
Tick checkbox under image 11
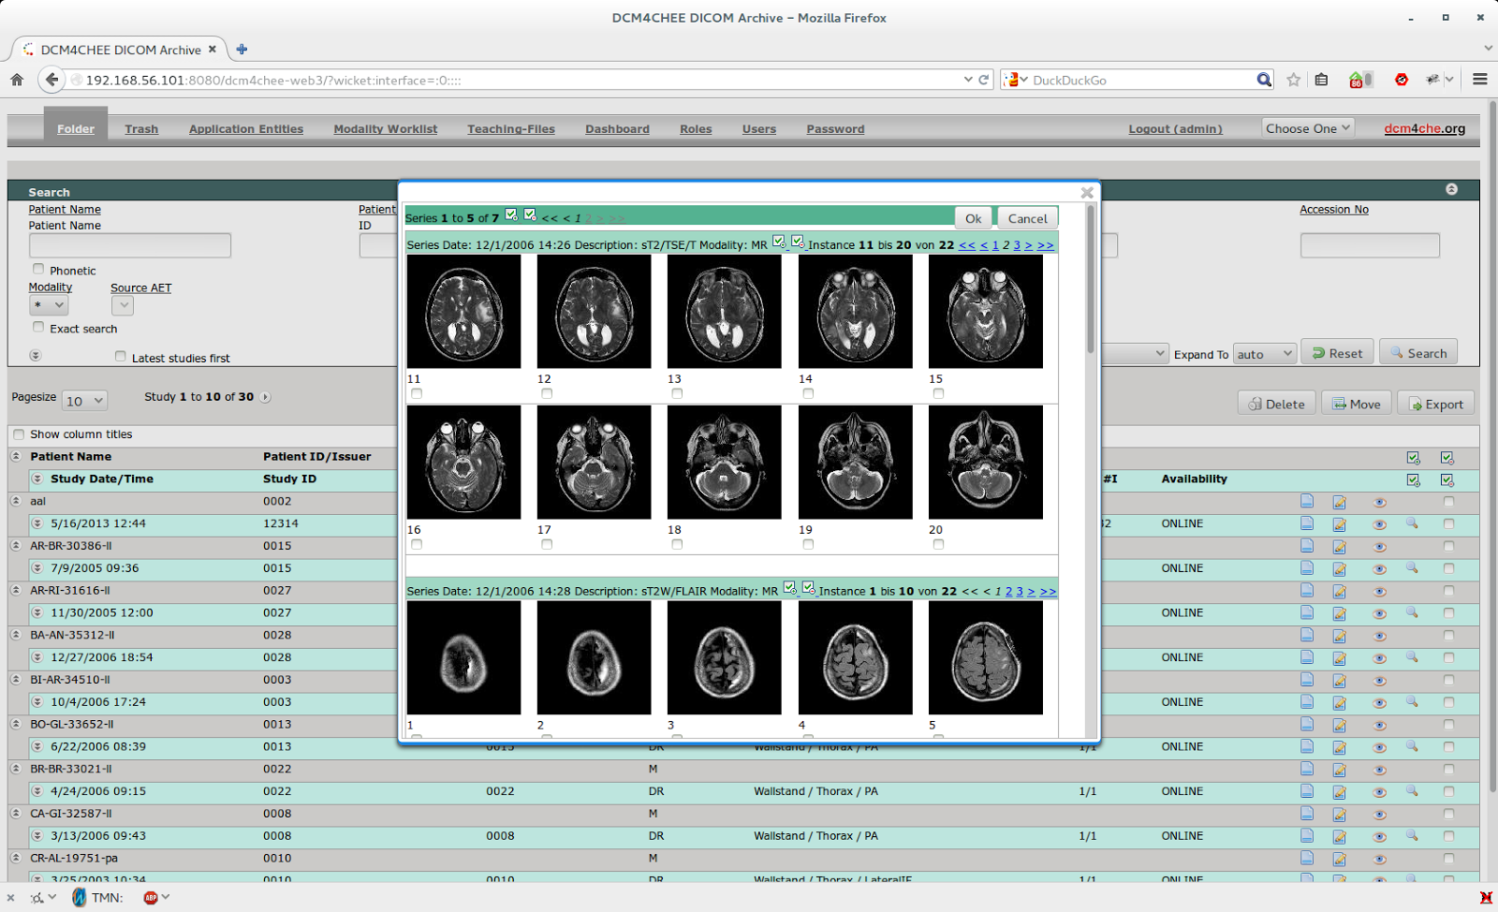pyautogui.click(x=417, y=393)
